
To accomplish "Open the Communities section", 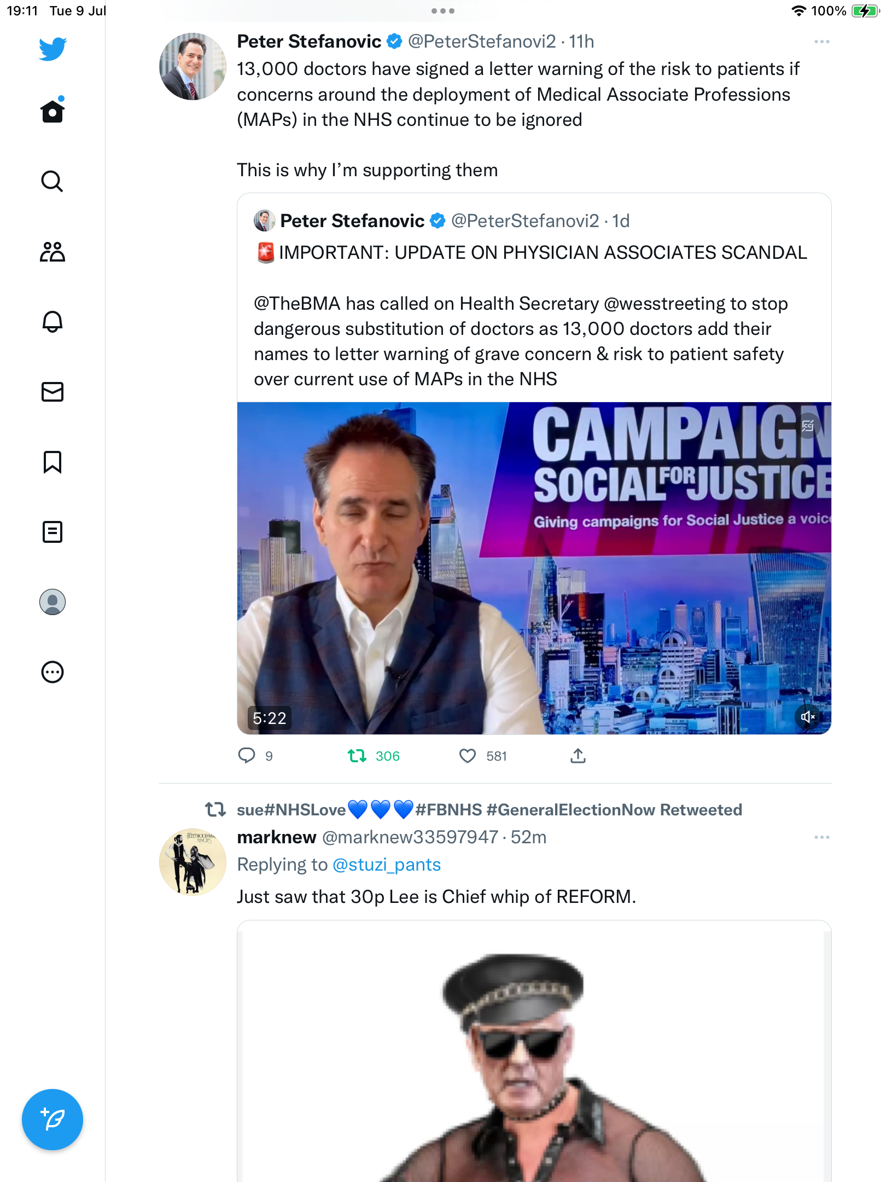I will click(x=53, y=252).
